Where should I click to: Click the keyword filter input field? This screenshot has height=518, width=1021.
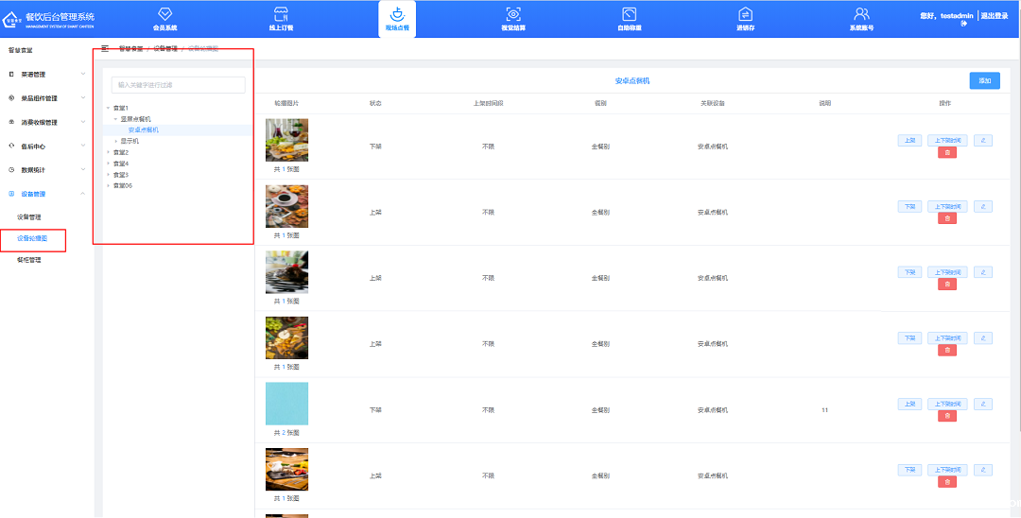178,85
